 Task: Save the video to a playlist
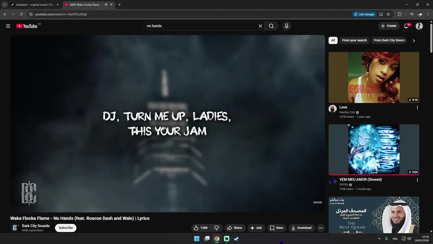(x=276, y=228)
